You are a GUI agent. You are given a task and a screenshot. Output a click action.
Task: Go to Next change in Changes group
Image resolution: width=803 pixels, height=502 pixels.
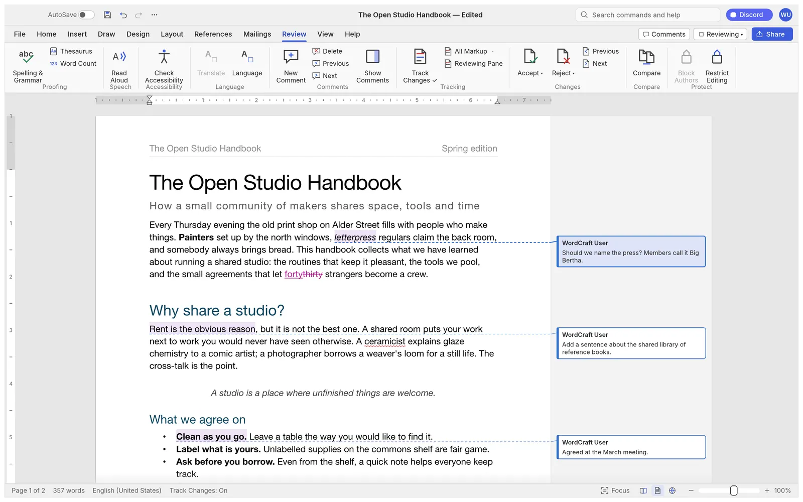595,64
